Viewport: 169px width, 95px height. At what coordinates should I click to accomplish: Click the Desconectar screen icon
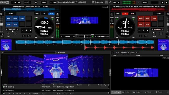coord(93,2)
